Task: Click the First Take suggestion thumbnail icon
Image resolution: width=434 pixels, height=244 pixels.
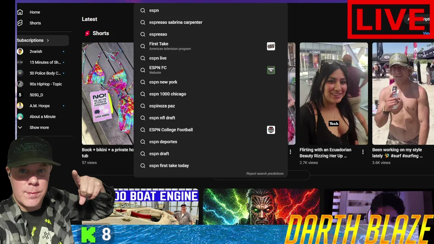Action: click(x=271, y=46)
